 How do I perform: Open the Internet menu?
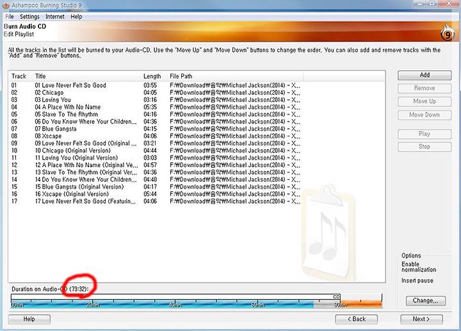54,17
